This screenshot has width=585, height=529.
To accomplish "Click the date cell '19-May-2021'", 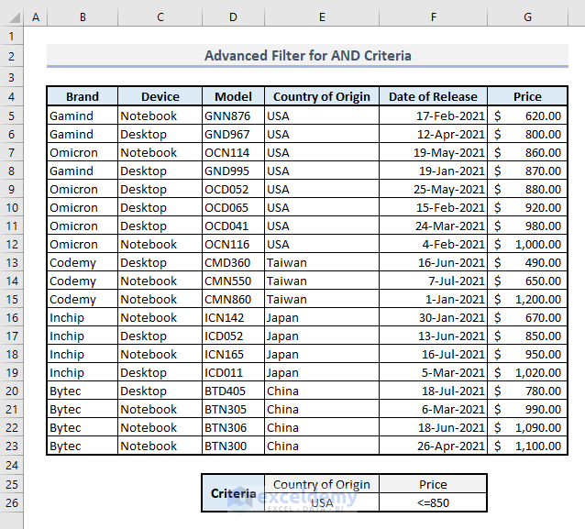I will click(x=433, y=152).
